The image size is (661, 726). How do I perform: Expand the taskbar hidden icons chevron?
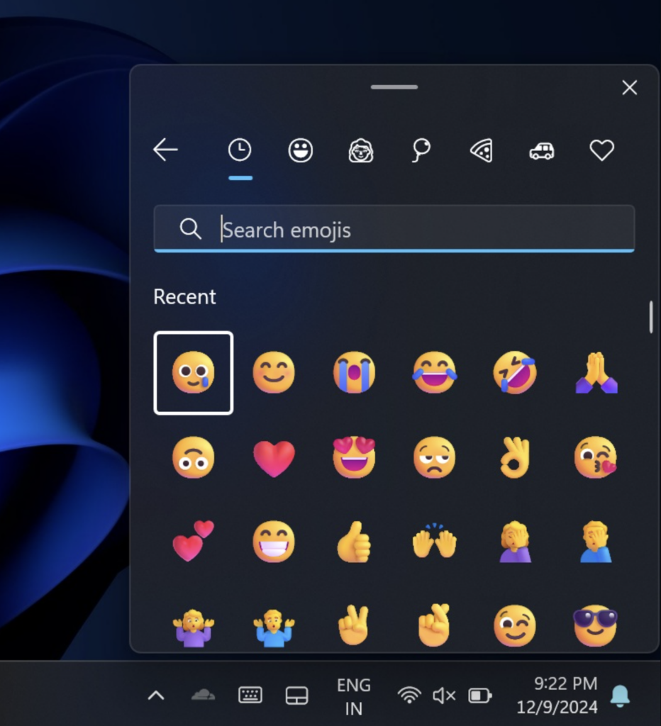[x=156, y=696]
